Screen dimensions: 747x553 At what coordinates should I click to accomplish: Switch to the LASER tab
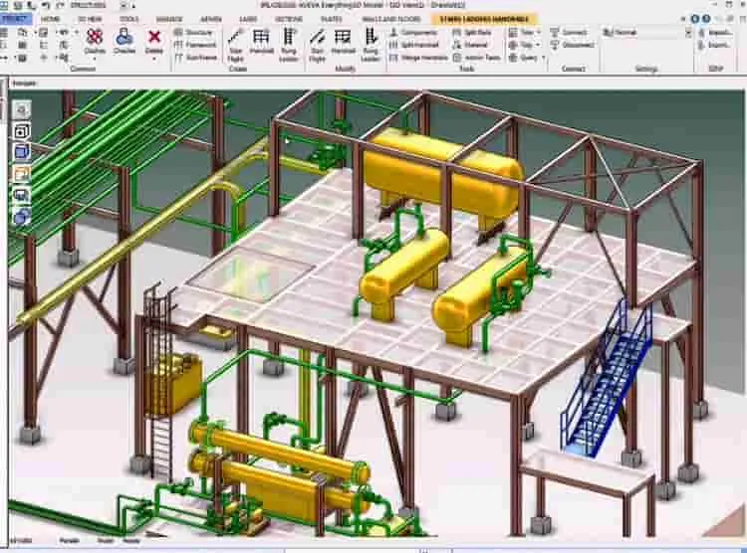pos(248,19)
